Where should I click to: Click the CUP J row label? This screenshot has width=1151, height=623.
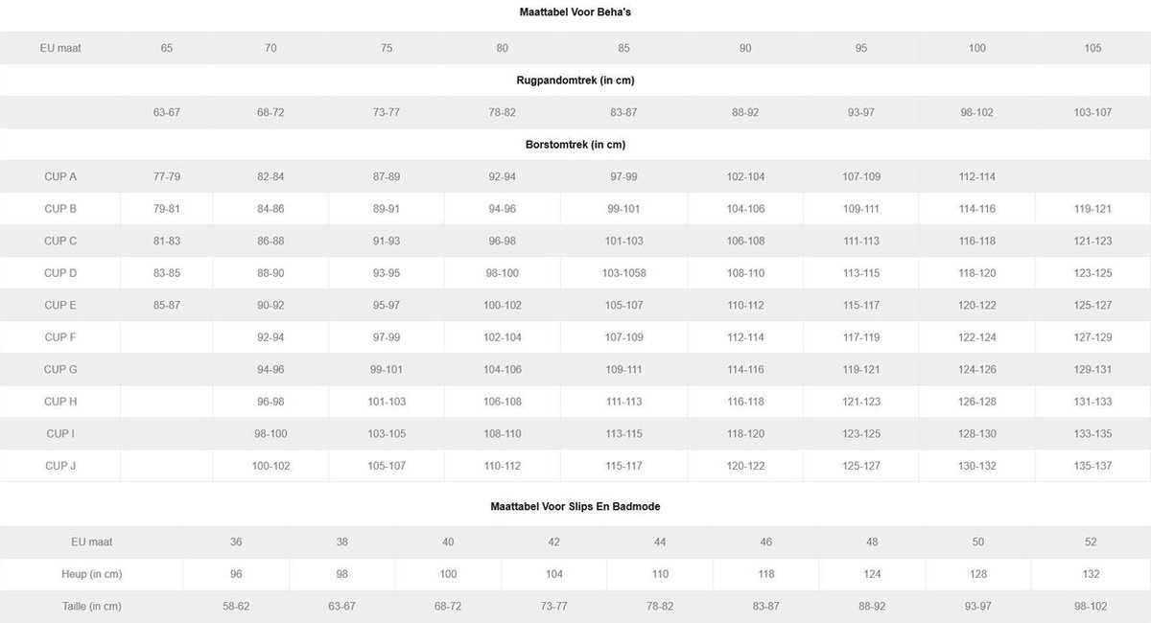point(60,466)
